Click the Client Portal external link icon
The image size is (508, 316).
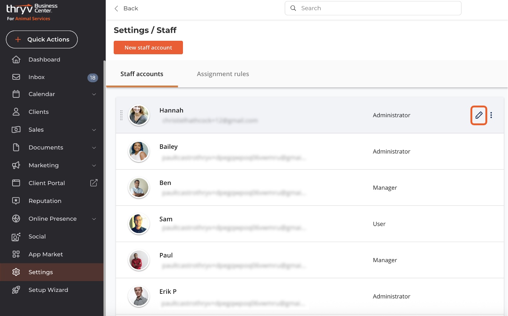coord(94,183)
